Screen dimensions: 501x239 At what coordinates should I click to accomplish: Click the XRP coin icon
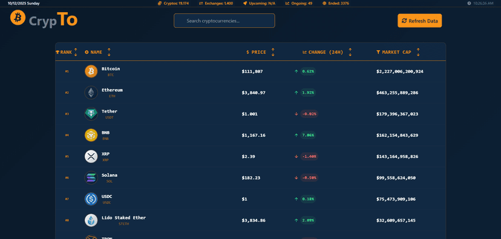(91, 157)
